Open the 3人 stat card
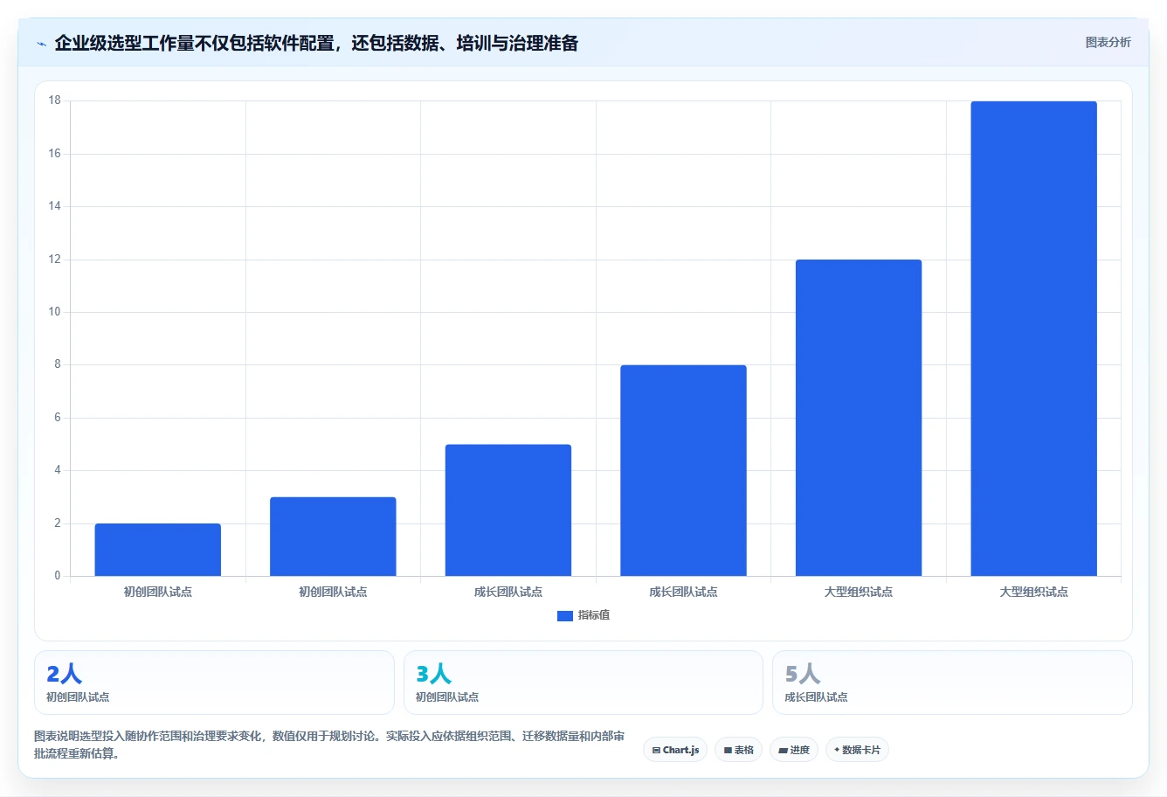The width and height of the screenshot is (1167, 797). point(583,683)
